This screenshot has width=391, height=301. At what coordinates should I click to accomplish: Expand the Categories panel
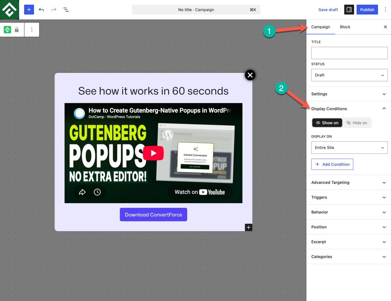[349, 257]
